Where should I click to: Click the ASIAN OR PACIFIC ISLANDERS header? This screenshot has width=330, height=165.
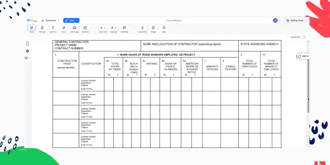pyautogui.click(x=170, y=66)
